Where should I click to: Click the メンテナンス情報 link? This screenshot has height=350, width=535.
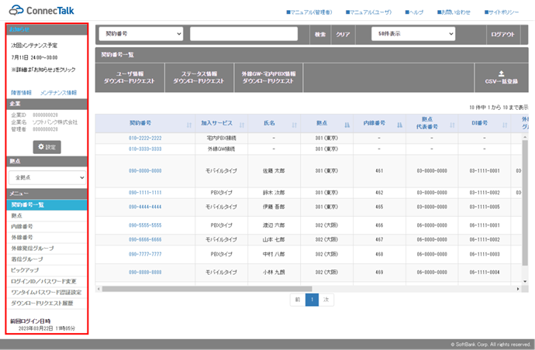[x=58, y=92]
